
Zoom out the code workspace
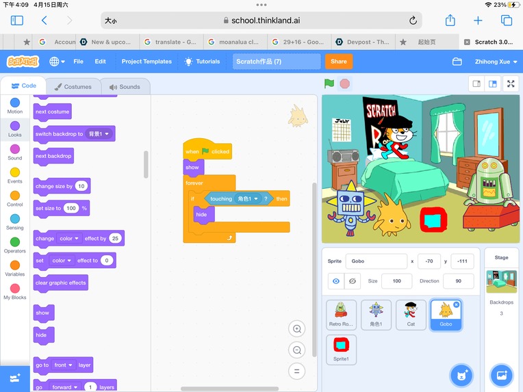(297, 350)
